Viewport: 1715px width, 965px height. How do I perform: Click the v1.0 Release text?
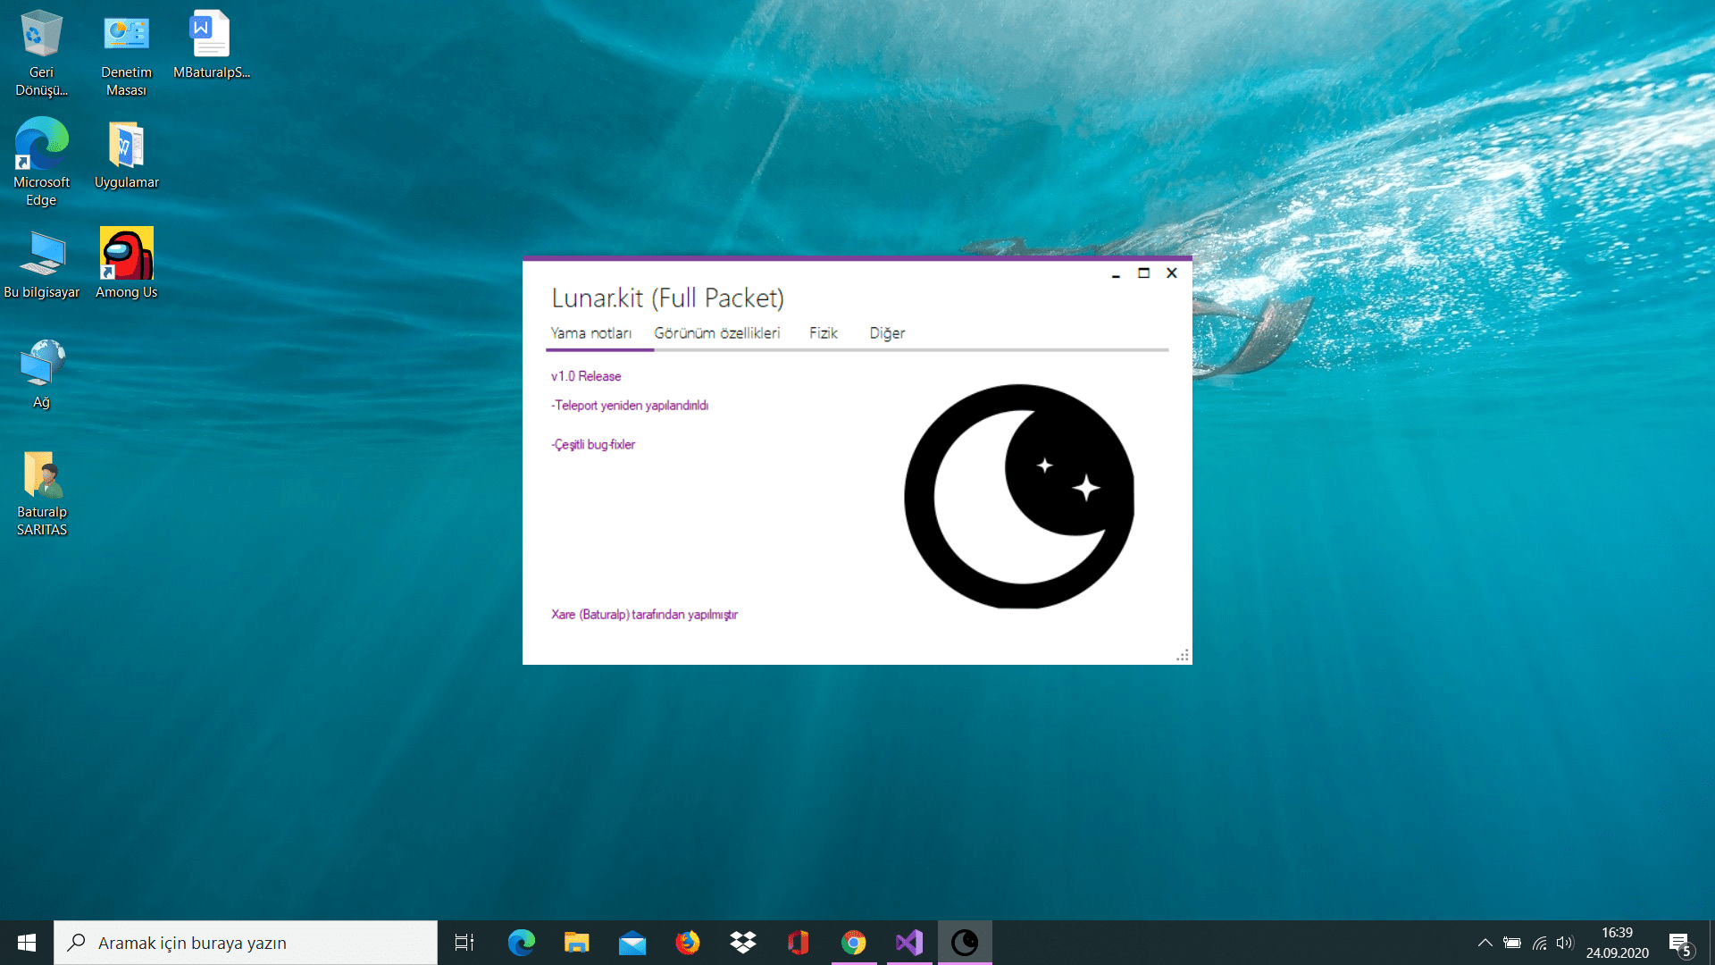(586, 376)
